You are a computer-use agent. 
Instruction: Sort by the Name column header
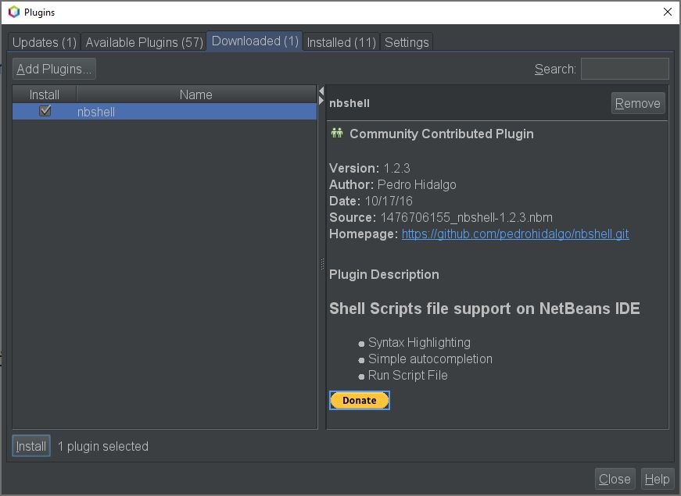click(195, 95)
